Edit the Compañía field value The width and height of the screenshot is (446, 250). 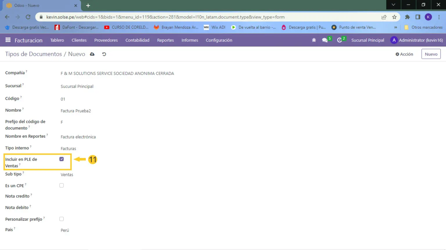point(117,73)
